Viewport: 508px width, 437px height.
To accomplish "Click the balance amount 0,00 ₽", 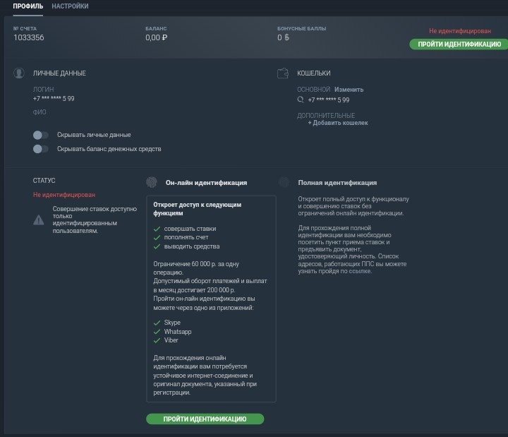I will [x=156, y=38].
